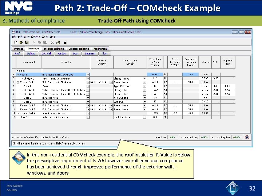
Task: Collapse the Roof 1 tree node
Action: point(18,74)
